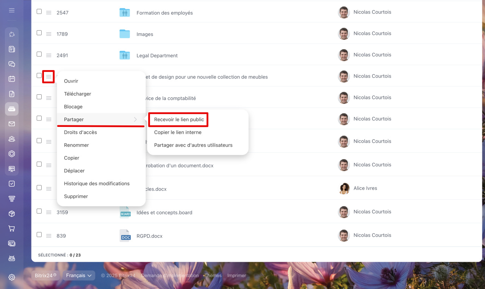Open the Demande d'implémentation link
The width and height of the screenshot is (485, 289).
tap(170, 276)
